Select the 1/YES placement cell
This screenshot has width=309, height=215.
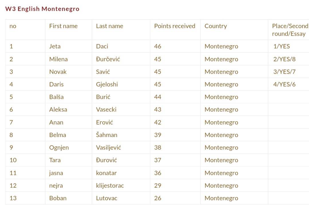[282, 46]
